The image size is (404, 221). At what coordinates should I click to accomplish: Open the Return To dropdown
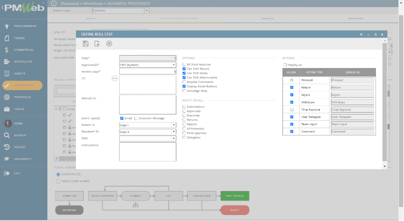click(x=174, y=125)
